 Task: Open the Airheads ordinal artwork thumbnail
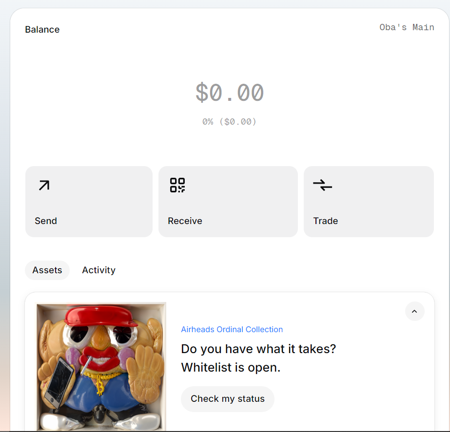[x=101, y=366]
